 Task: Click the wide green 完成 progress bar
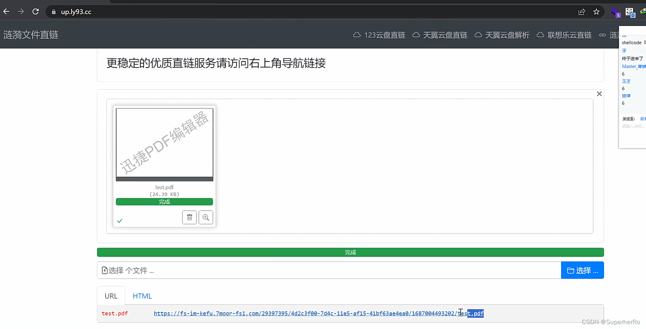pyautogui.click(x=350, y=252)
